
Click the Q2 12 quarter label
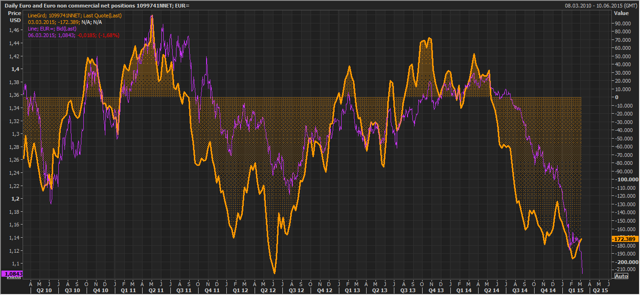268,290
